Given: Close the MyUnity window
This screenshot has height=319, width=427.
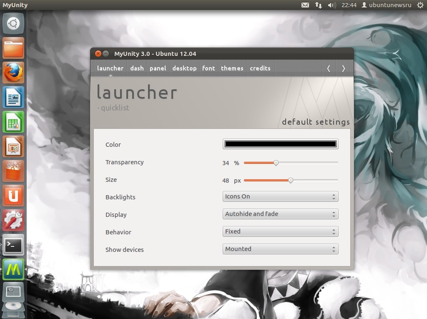Looking at the screenshot, I should point(98,54).
